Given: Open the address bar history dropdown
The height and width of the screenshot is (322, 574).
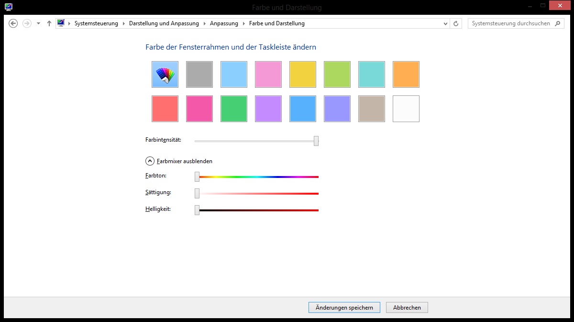Looking at the screenshot, I should [x=445, y=23].
